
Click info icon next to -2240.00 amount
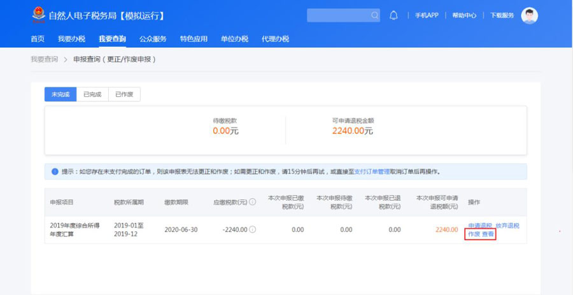[x=253, y=229]
